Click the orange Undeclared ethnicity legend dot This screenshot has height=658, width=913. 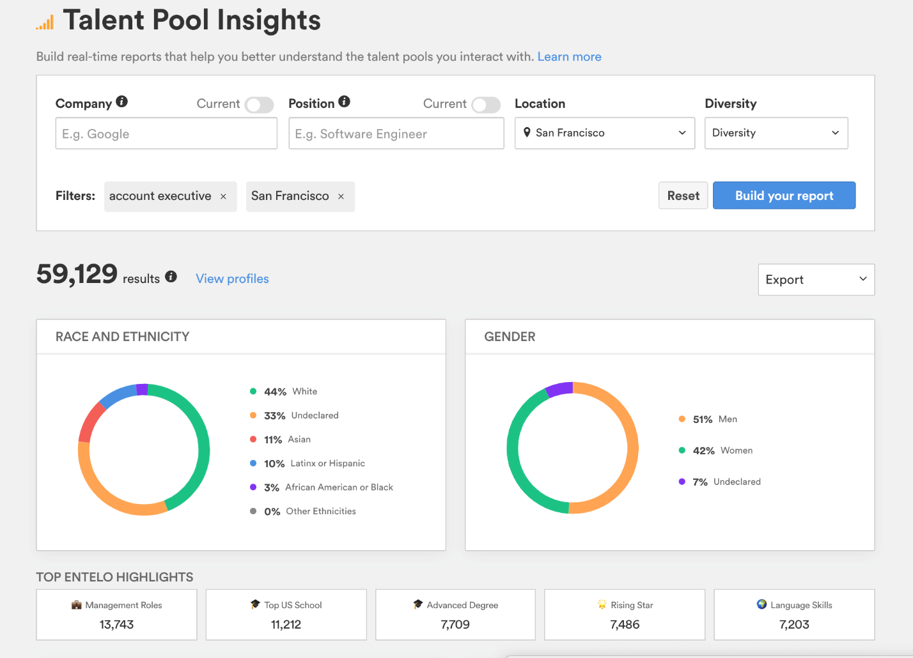253,415
